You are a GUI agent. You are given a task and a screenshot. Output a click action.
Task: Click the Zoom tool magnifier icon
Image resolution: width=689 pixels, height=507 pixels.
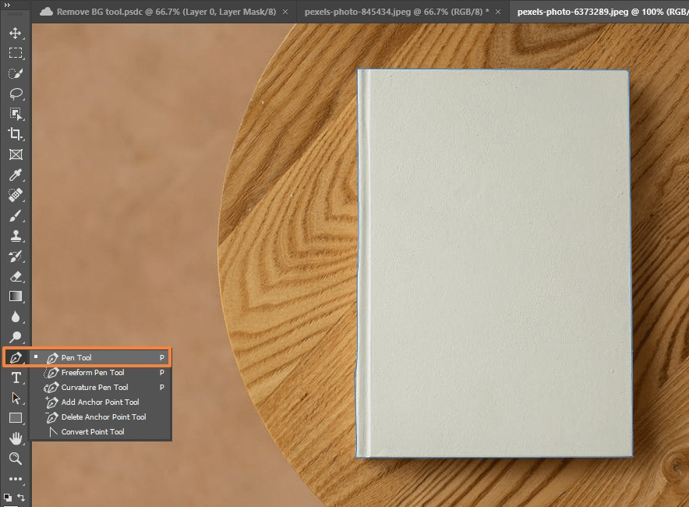pos(15,459)
